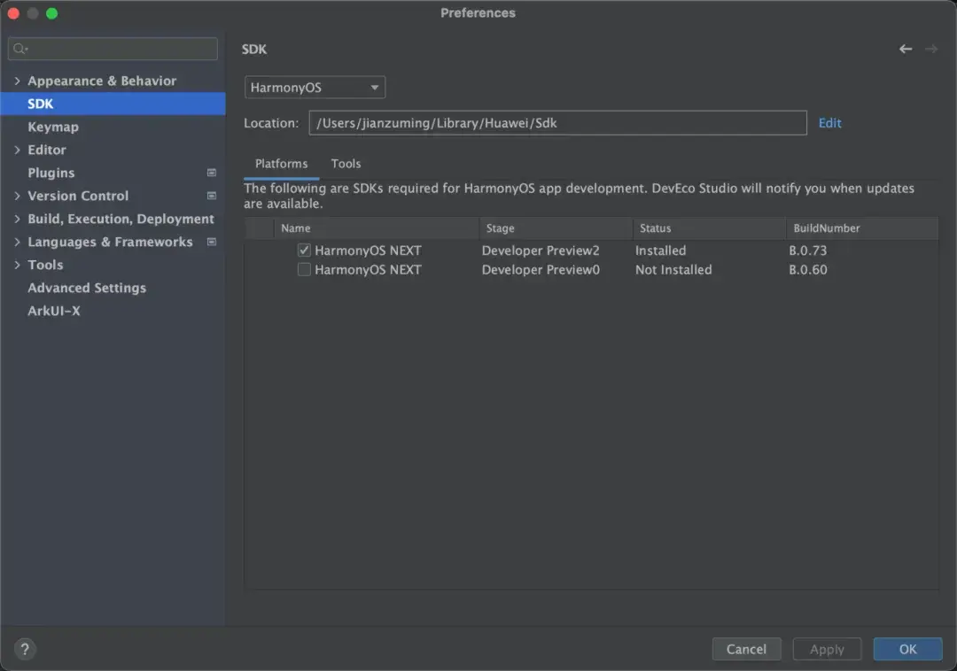This screenshot has height=671, width=957.
Task: Click the forward navigation arrow
Action: 931,50
